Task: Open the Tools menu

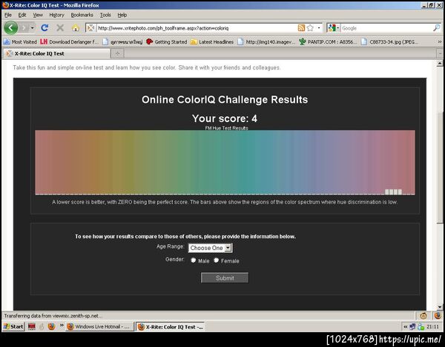Action: tap(105, 15)
